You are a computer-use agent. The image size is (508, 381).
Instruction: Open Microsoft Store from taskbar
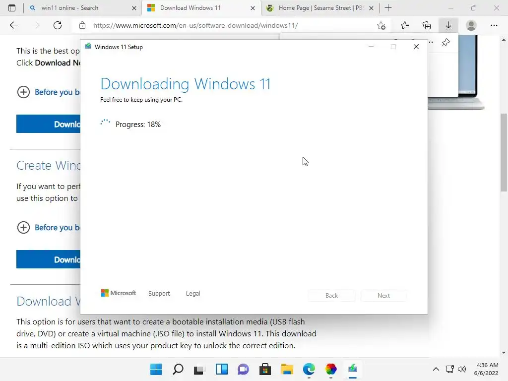tap(265, 369)
